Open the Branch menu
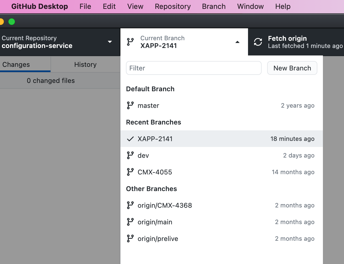The height and width of the screenshot is (264, 344). pos(214,6)
